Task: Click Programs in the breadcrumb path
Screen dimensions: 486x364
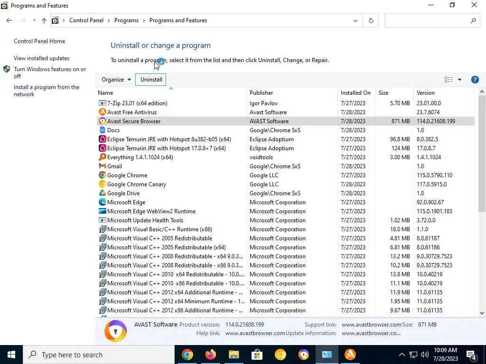Action: [126, 20]
